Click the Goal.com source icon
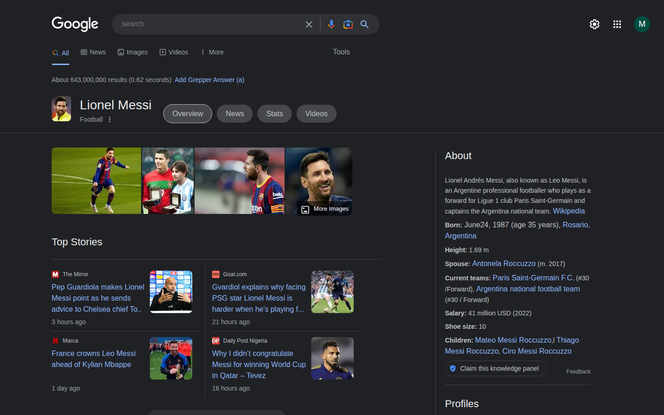664x415 pixels. point(216,274)
